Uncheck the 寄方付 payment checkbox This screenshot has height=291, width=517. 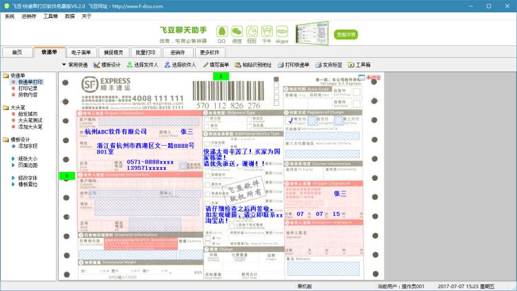(x=290, y=121)
